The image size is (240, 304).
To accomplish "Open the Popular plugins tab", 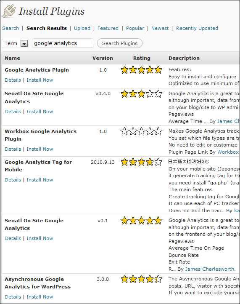I will click(x=135, y=28).
